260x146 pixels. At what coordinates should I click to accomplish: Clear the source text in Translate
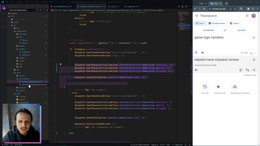click(254, 38)
